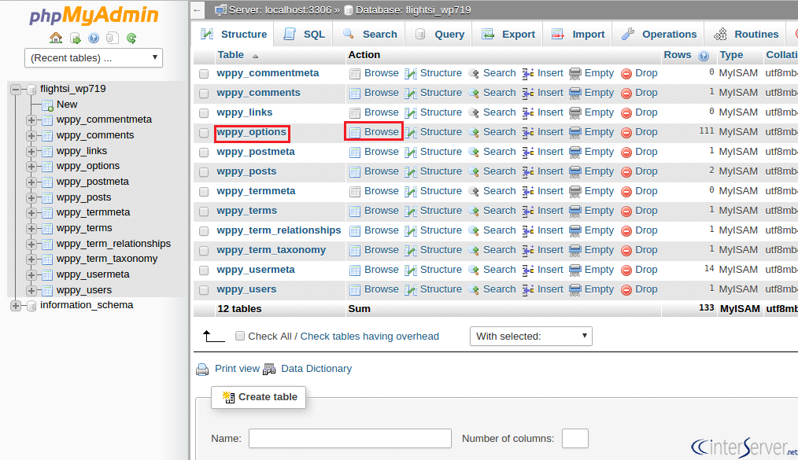This screenshot has width=798, height=460.
Task: Check the wppy_posts row checkbox
Action: pos(204,171)
